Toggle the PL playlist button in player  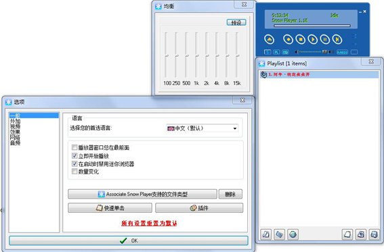(x=276, y=52)
